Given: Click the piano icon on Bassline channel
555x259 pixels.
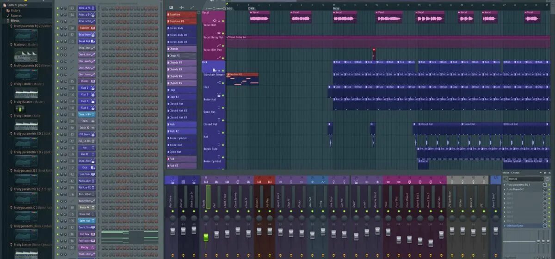Looking at the screenshot, I should [x=93, y=28].
